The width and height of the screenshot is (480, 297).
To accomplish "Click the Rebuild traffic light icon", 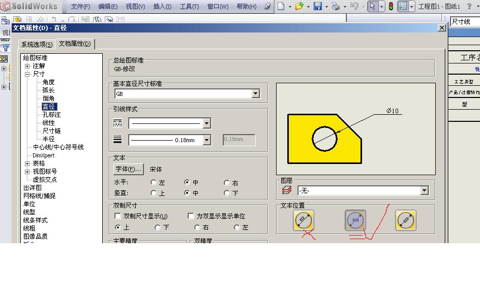I will pyautogui.click(x=391, y=6).
